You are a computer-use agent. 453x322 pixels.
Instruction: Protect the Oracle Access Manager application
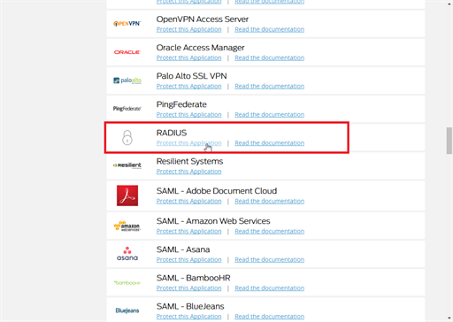point(188,57)
